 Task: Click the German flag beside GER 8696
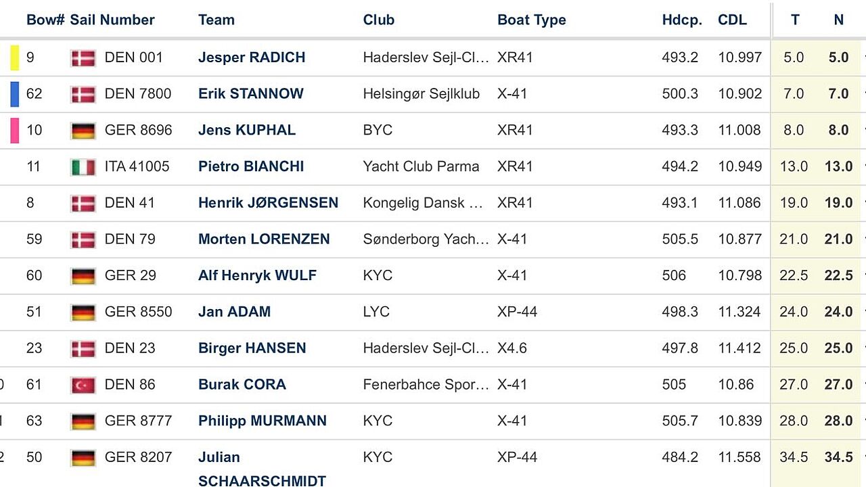83,131
